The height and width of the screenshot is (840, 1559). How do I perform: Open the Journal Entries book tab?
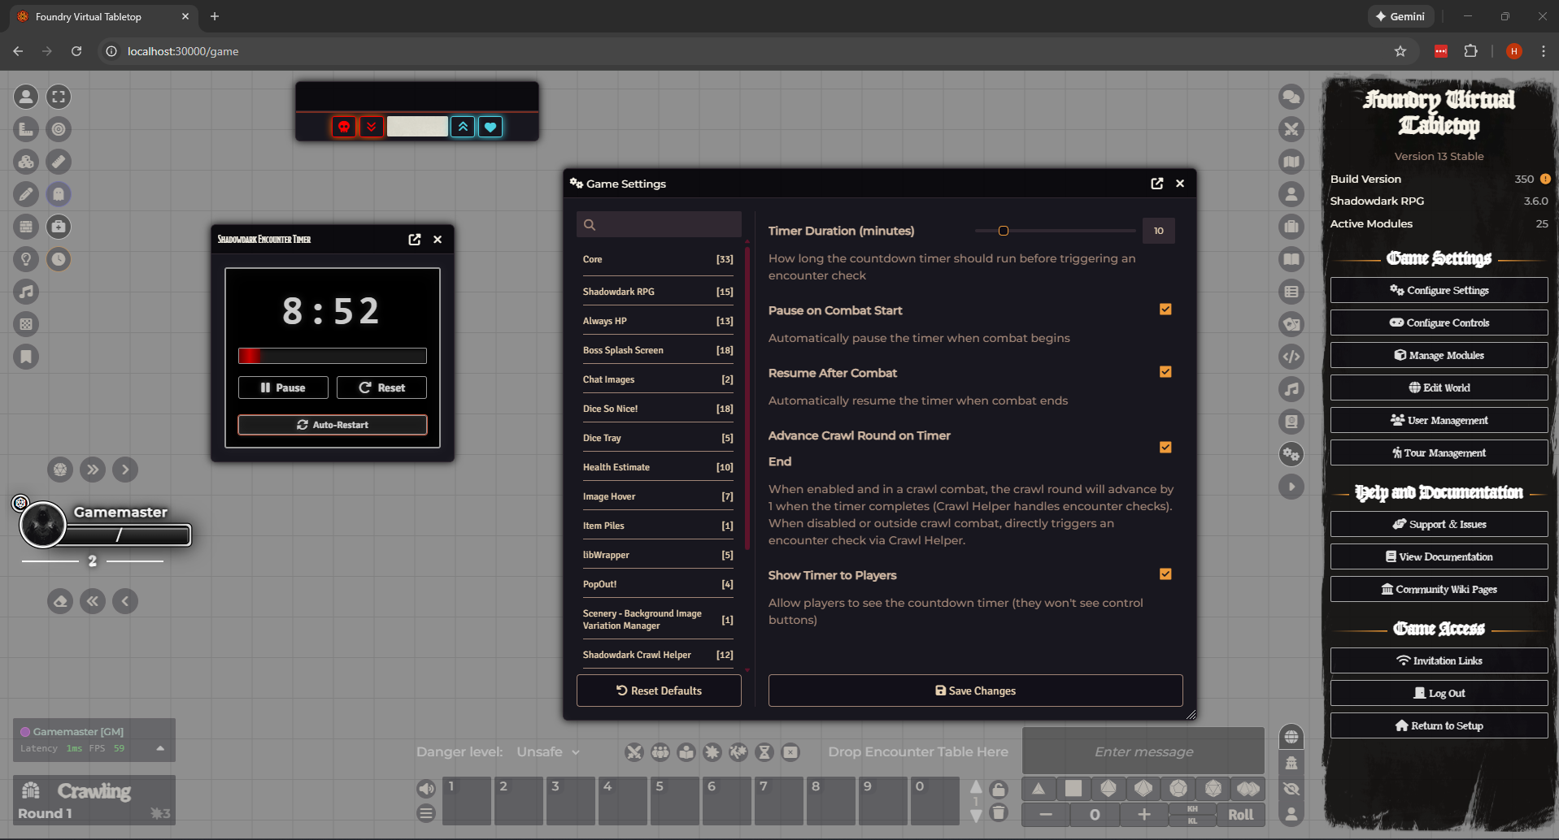[1291, 259]
